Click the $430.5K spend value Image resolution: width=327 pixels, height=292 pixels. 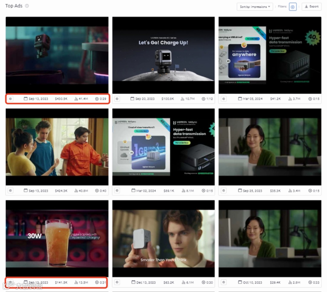(61, 99)
